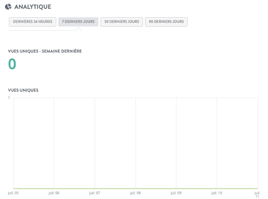Switch to 30 derniers jours
268x199 pixels.
121,22
